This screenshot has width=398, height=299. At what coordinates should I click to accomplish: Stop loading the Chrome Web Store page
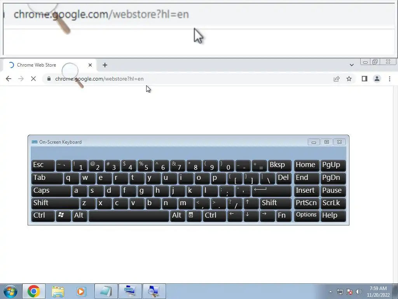(x=33, y=79)
